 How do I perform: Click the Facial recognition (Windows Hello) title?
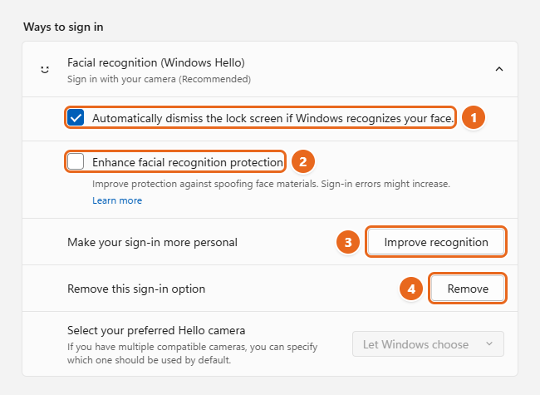coord(156,62)
